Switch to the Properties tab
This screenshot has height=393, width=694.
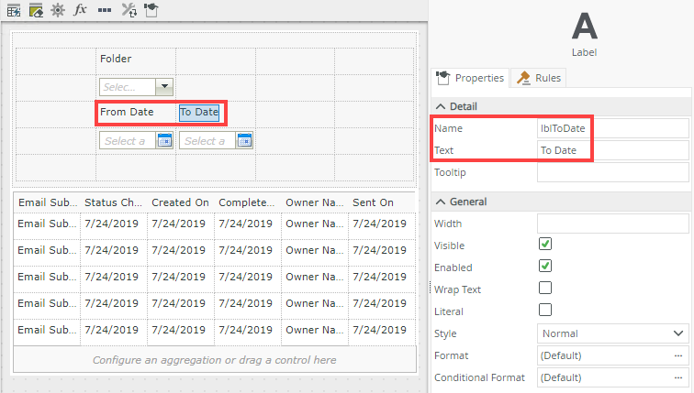point(470,78)
